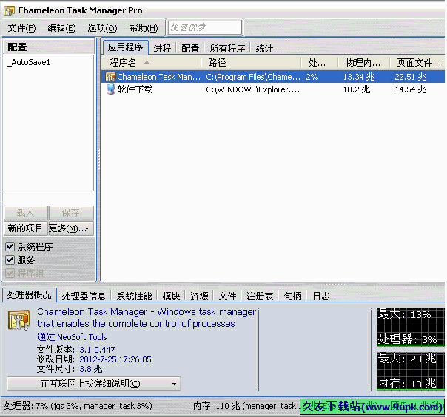Switch to the 配置 tab

point(190,48)
